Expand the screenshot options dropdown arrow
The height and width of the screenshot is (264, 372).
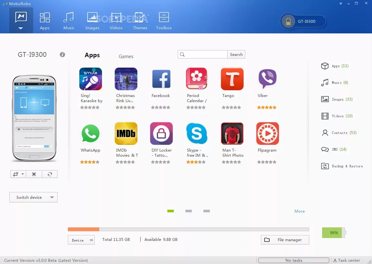point(23,174)
